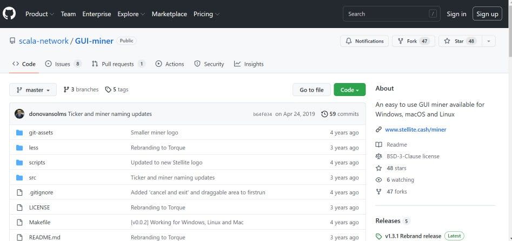Click the LICENSE file icon
This screenshot has height=241, width=512.
point(19,208)
